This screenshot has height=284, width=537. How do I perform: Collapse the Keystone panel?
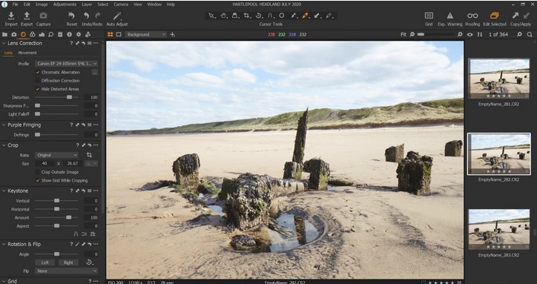(4, 191)
